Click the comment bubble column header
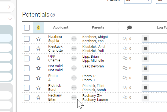The height and width of the screenshot is (112, 167). tap(130, 27)
